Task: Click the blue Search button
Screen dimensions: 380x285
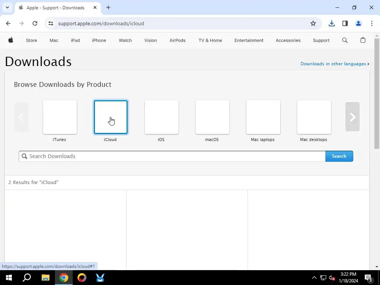Action: click(x=339, y=156)
